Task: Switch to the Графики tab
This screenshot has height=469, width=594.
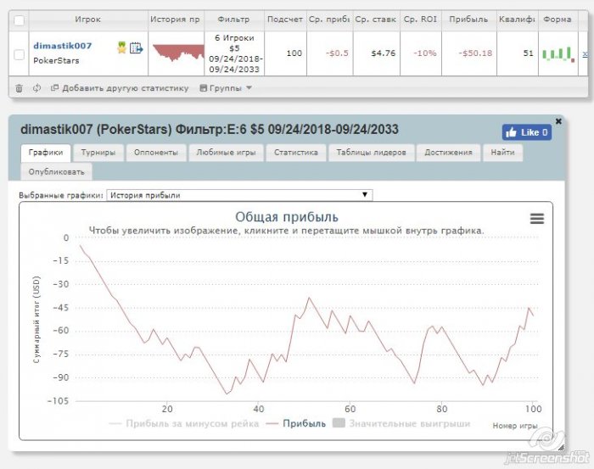Action: [x=46, y=153]
